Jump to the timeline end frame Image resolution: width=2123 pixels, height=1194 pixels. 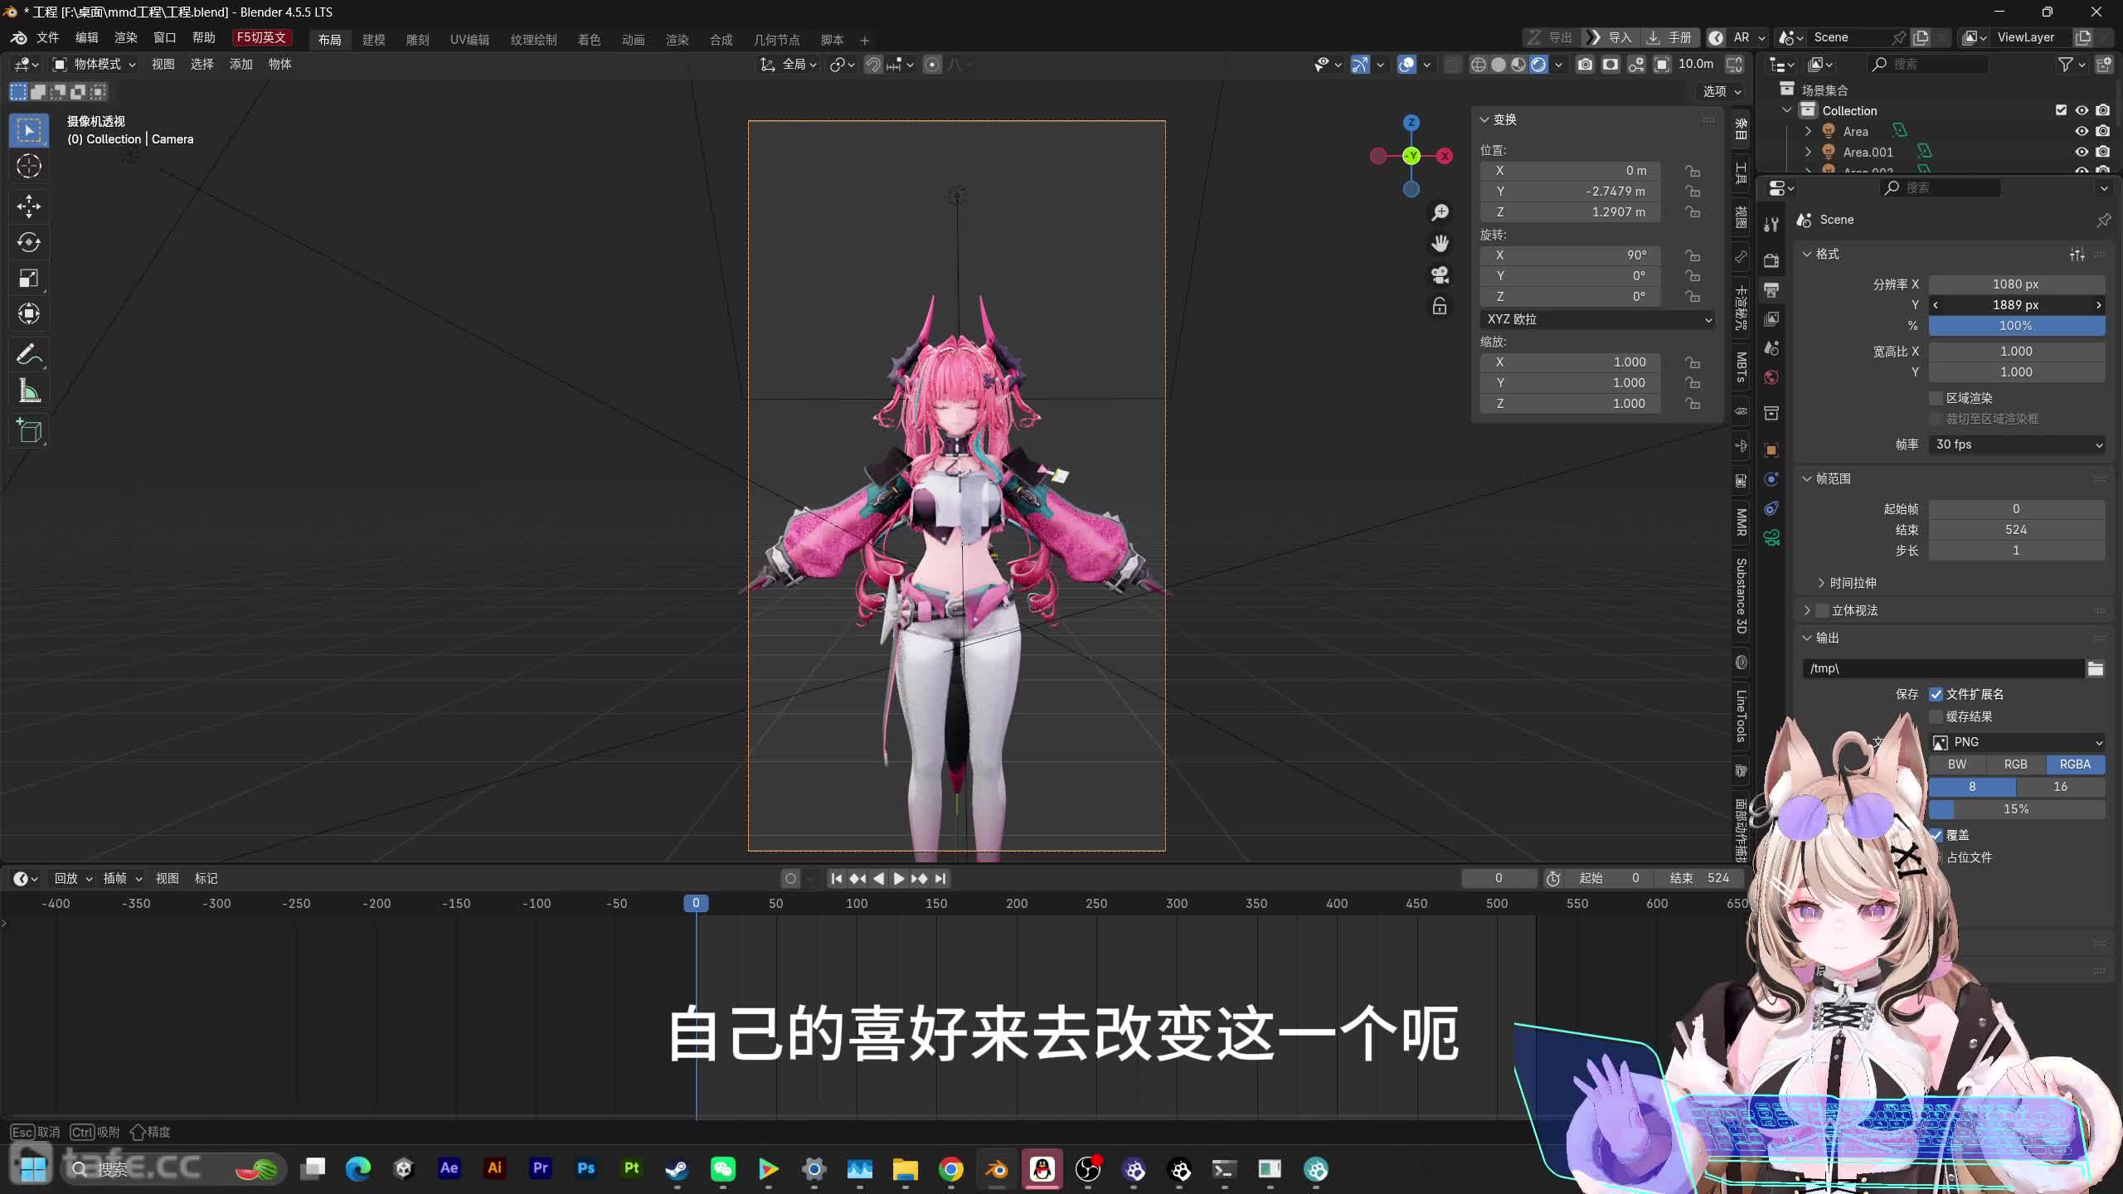940,878
